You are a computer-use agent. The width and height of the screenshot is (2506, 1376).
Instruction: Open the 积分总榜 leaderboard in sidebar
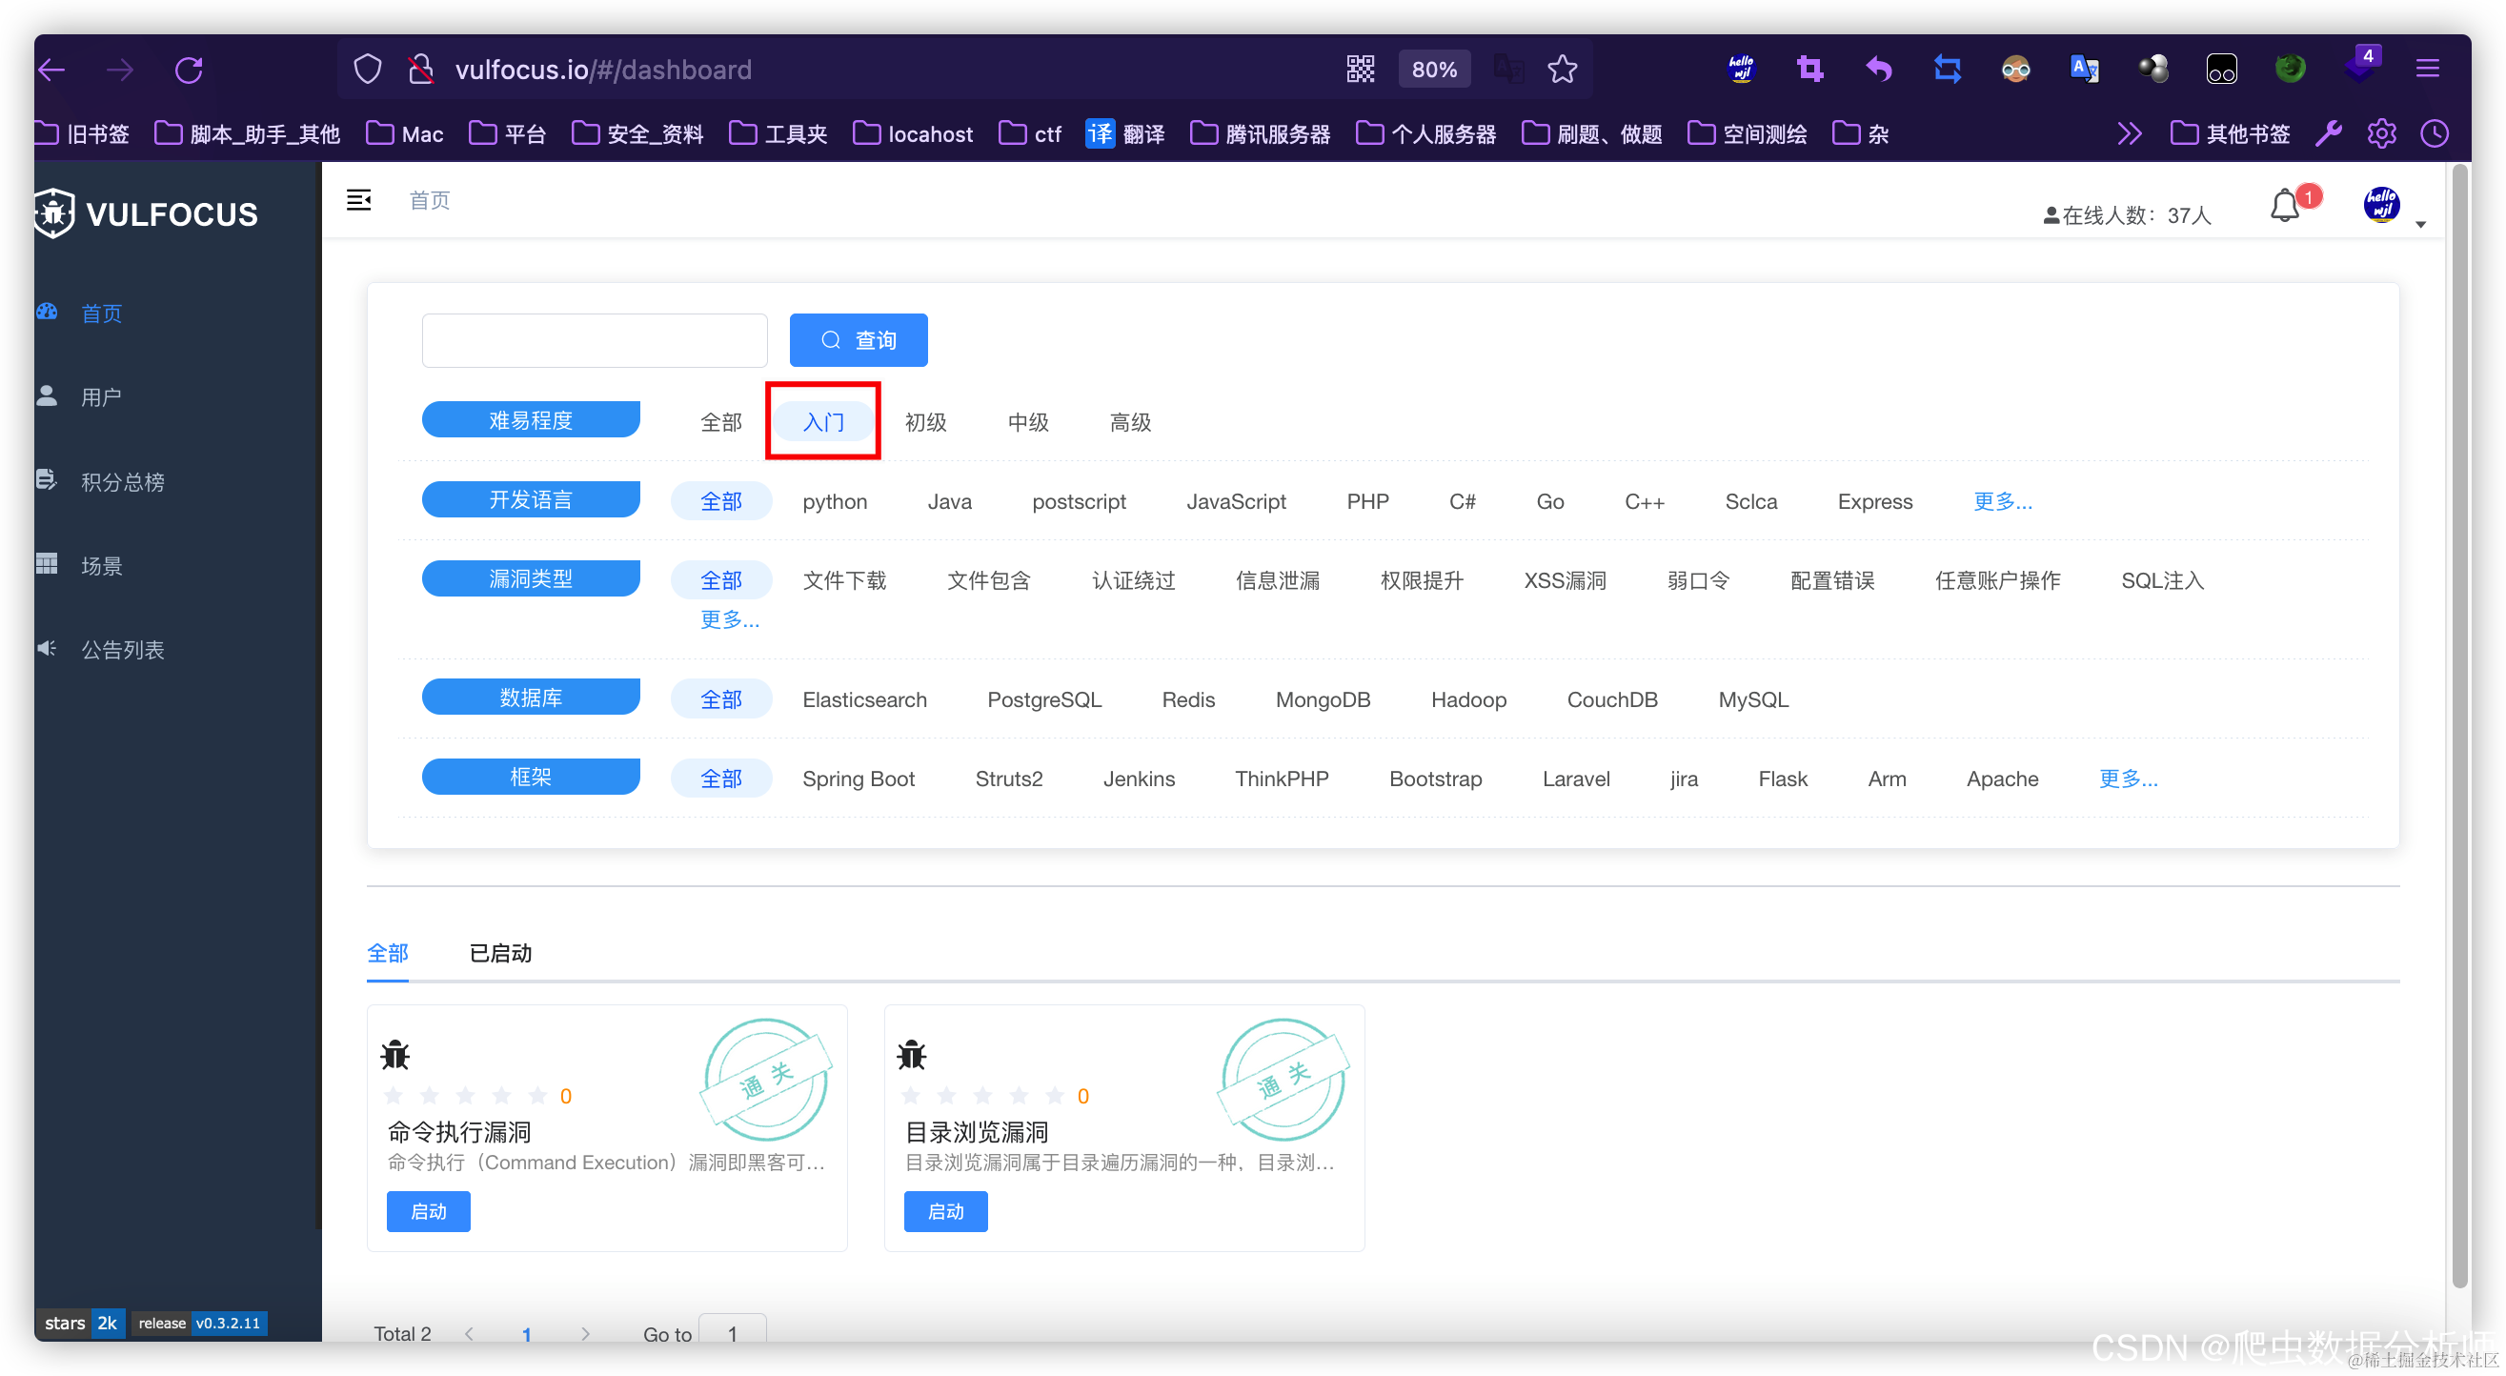coord(123,480)
